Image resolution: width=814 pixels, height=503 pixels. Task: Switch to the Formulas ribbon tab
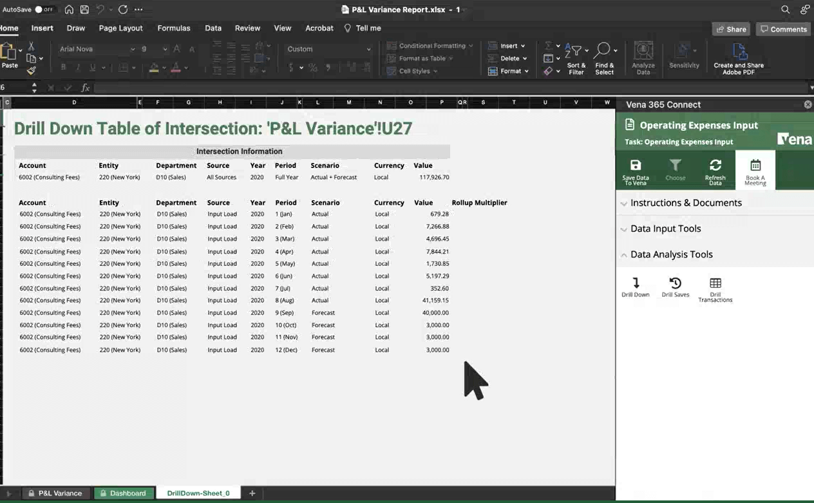(x=173, y=28)
